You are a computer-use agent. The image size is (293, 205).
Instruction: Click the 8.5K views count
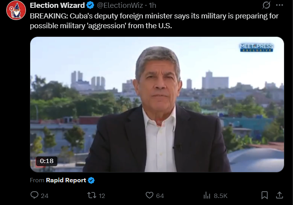[x=220, y=196]
